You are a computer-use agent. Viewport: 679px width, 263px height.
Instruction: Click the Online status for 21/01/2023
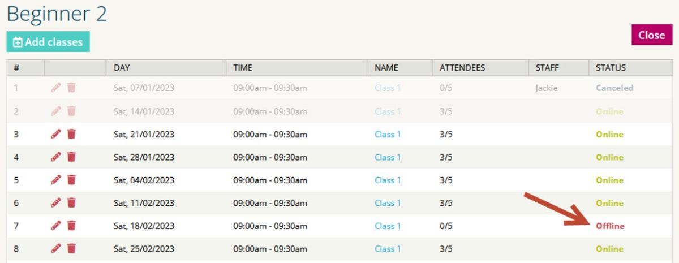tap(609, 135)
